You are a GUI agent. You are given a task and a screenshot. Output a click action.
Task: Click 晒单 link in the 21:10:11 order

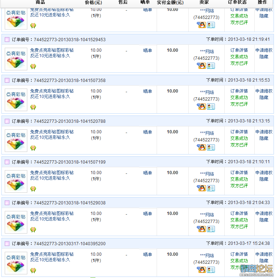click(148, 173)
